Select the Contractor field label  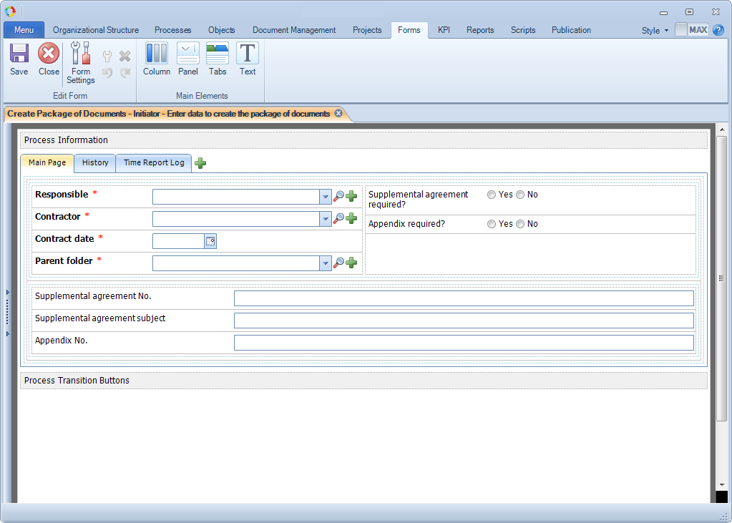coord(57,217)
